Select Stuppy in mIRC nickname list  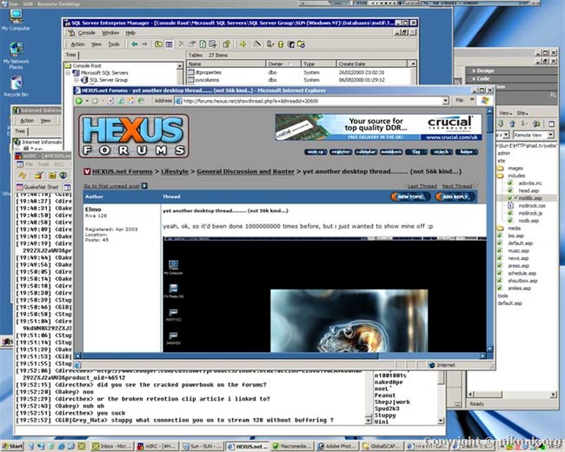pos(385,415)
